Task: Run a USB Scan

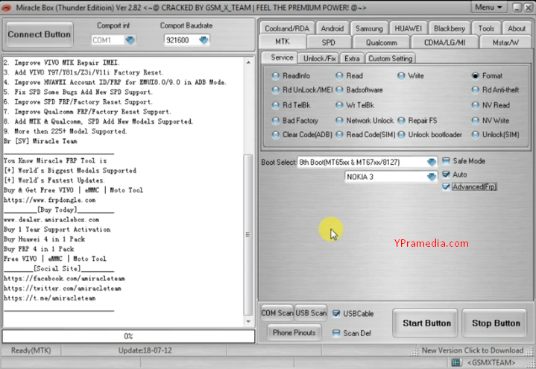Action: click(311, 313)
